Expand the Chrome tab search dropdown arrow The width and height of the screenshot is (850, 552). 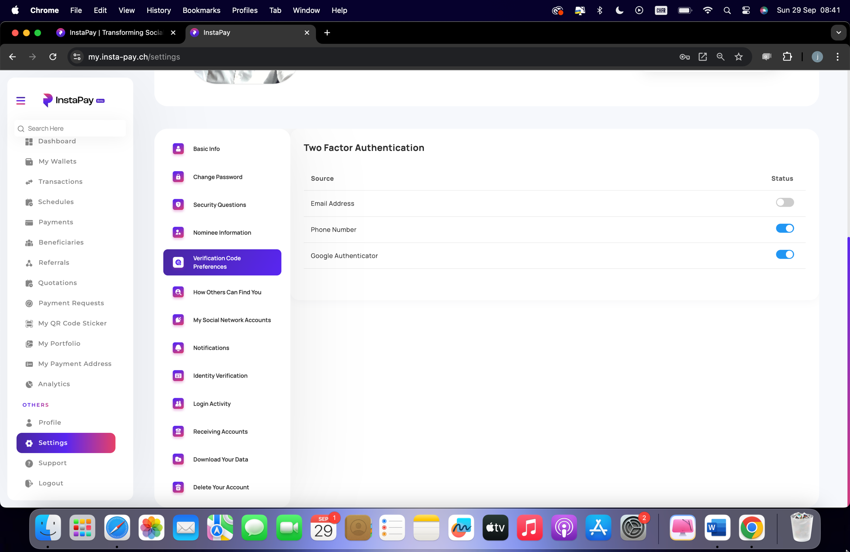coord(838,32)
